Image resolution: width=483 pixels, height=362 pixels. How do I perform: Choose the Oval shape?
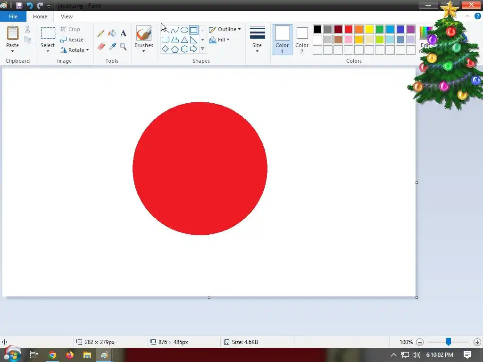click(184, 30)
